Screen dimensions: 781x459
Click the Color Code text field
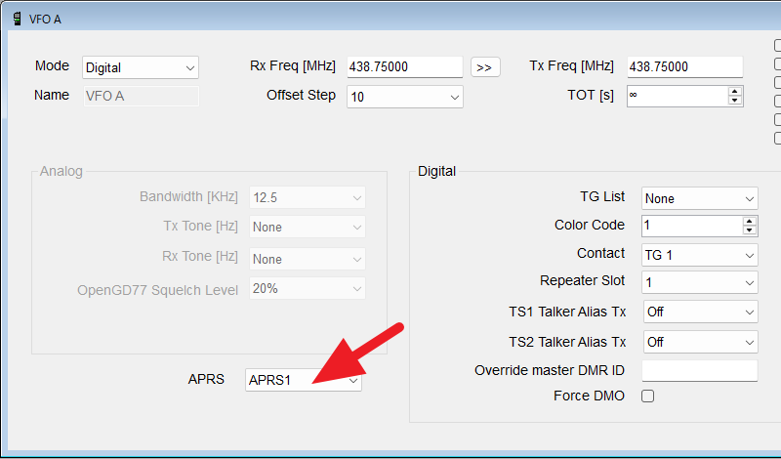pos(690,226)
